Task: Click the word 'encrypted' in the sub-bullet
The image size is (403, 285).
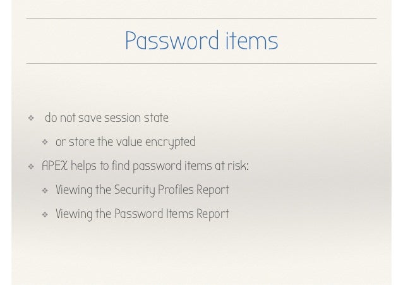Action: (x=170, y=142)
